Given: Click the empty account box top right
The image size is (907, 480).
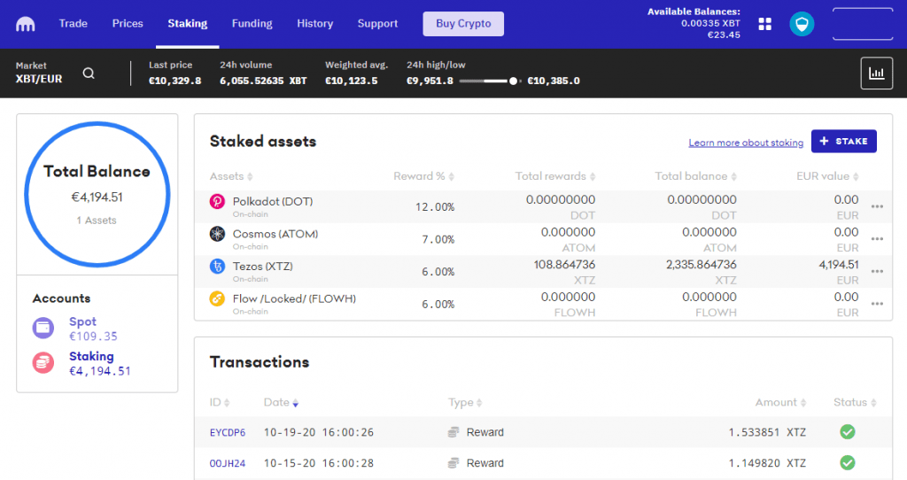Looking at the screenshot, I should point(863,24).
